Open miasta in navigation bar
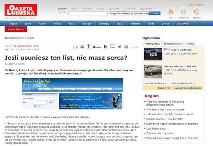This screenshot has height=146, width=213. point(13,23)
